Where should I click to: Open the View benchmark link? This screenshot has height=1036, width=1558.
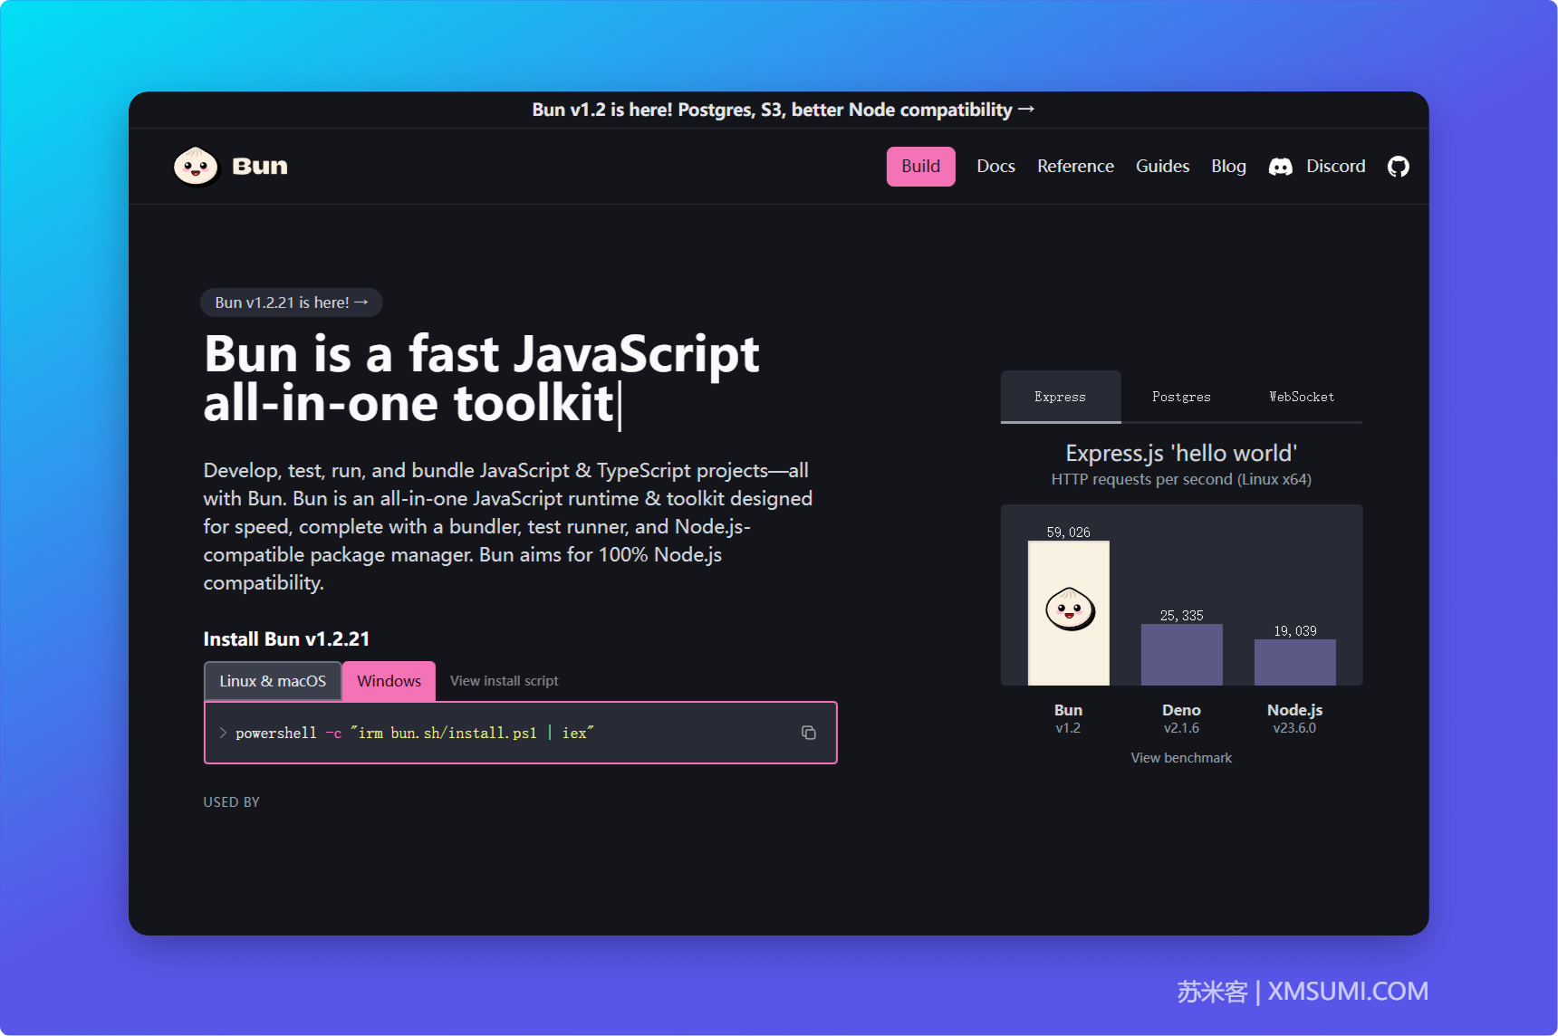pos(1181,758)
